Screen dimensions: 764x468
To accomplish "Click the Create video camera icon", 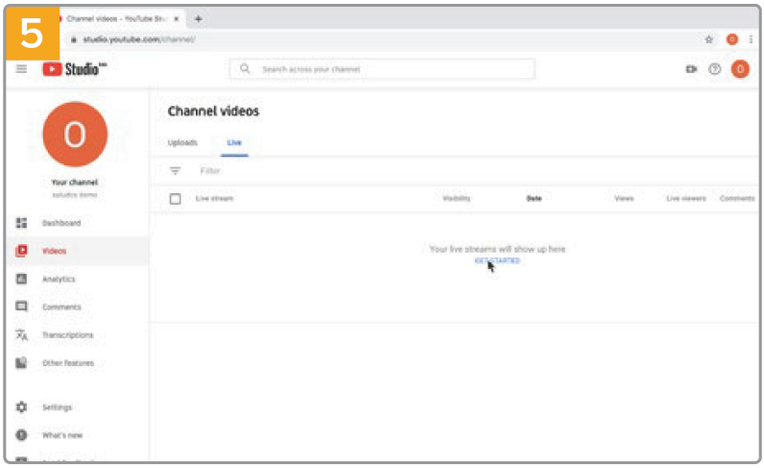I will tap(690, 69).
